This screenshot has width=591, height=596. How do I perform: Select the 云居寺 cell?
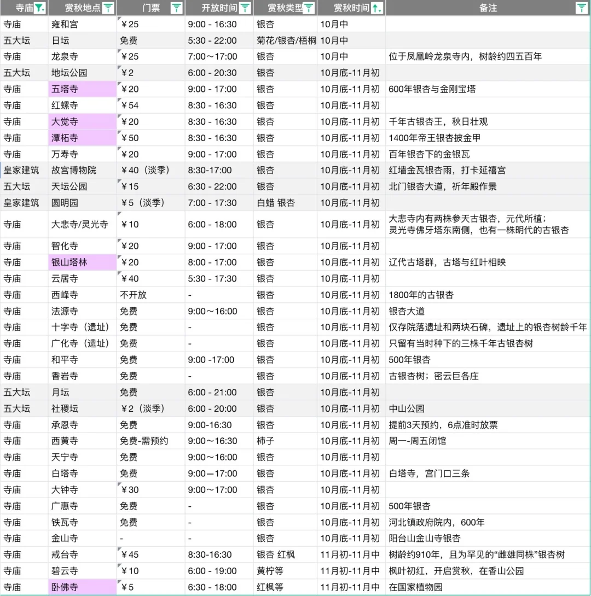point(82,279)
